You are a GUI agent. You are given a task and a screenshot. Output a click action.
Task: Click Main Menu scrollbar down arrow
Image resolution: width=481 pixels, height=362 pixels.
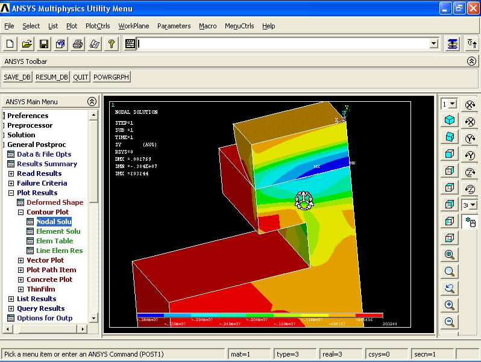click(x=93, y=318)
